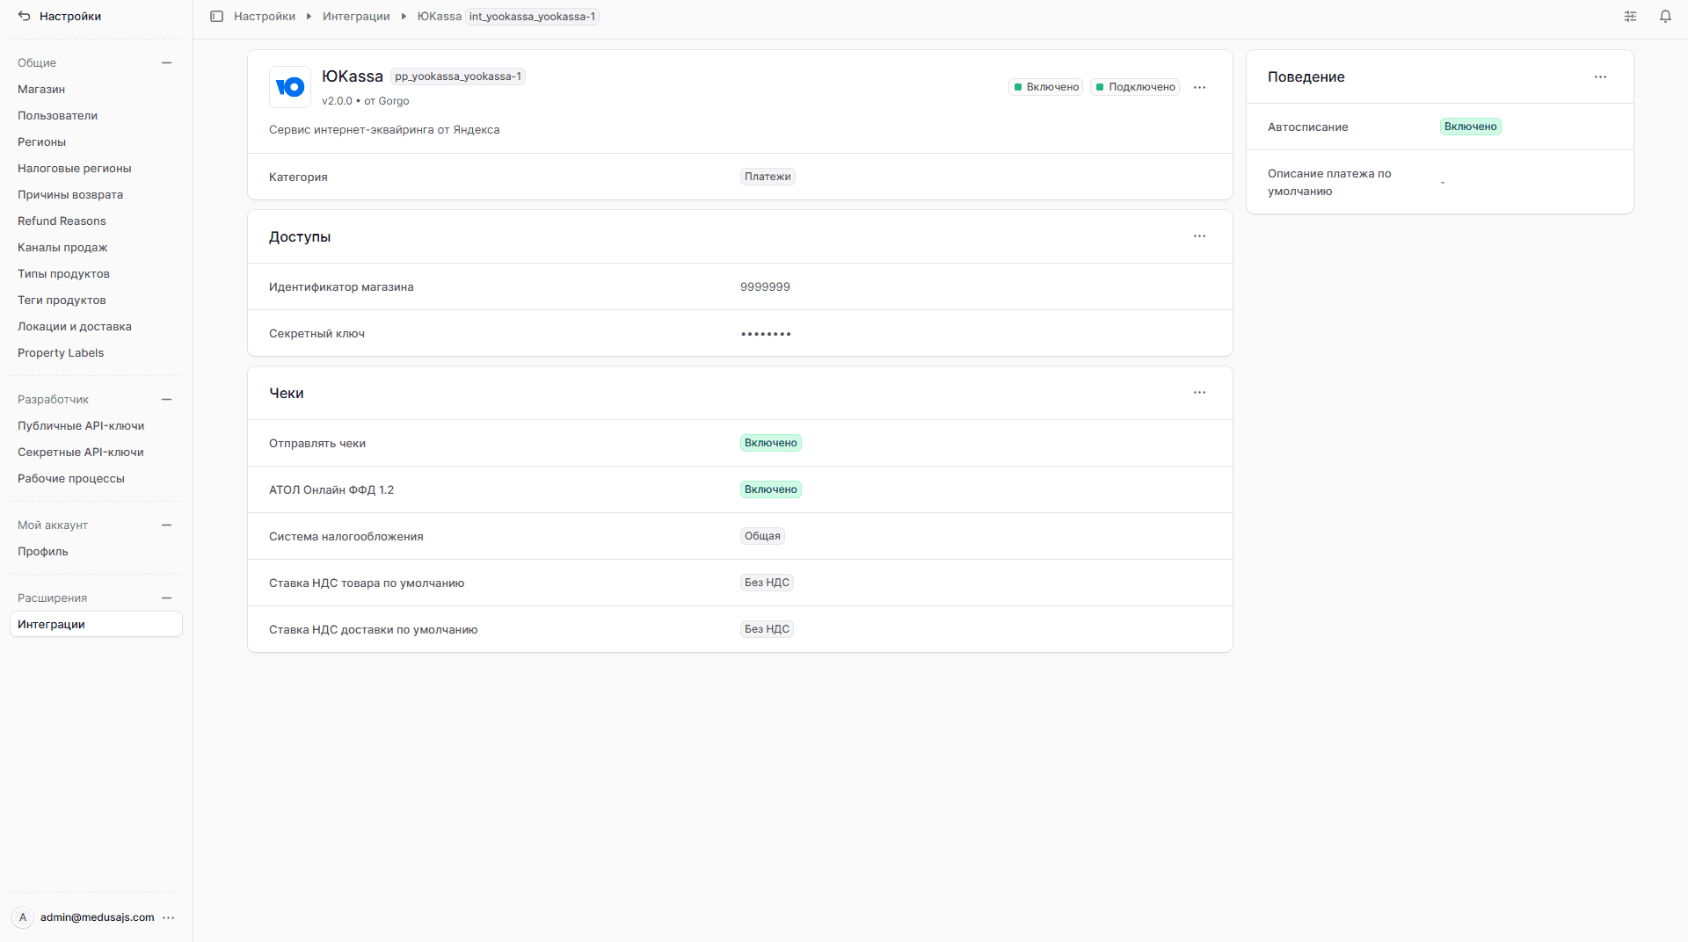
Task: Click the Автосписание Включено badge
Action: [1471, 127]
